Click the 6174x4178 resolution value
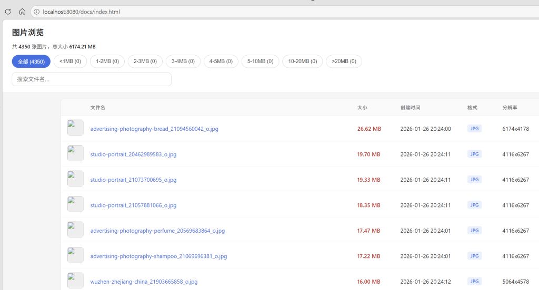This screenshot has width=539, height=290. click(x=516, y=129)
